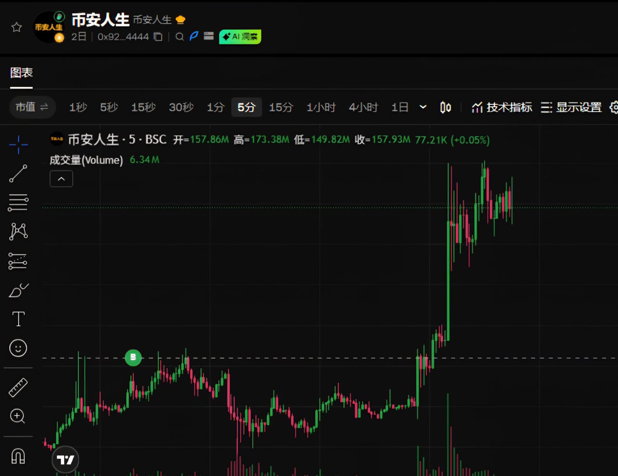Open 技术指标 technical indicators
Viewport: 618px width, 476px height.
502,107
